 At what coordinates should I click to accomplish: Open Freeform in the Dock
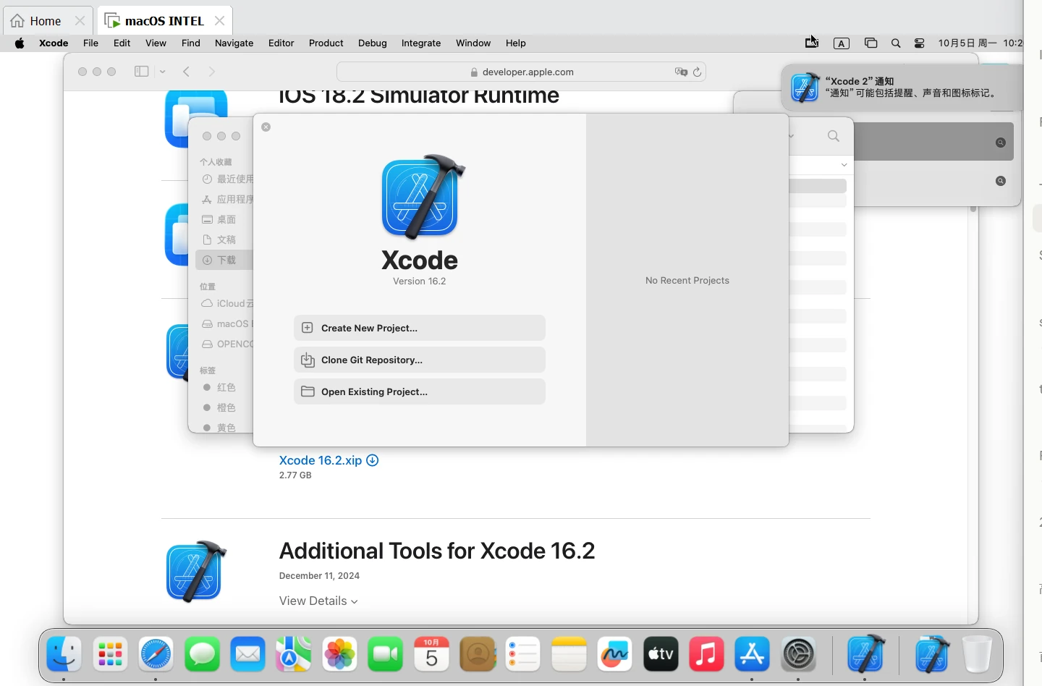[x=615, y=654]
